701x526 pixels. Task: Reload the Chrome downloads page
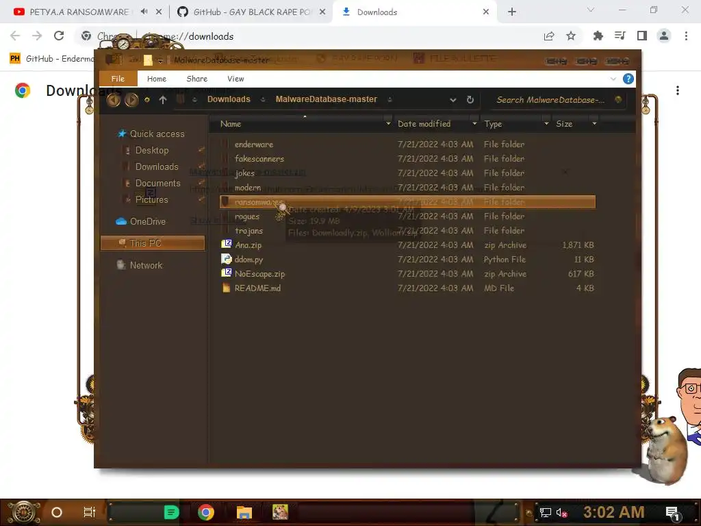(59, 36)
